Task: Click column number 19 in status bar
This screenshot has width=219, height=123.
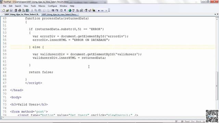Action: coord(182,122)
